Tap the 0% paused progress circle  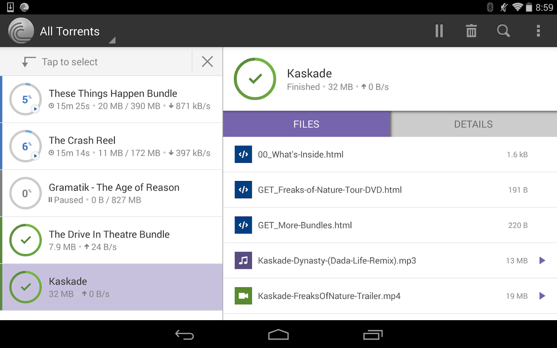(x=26, y=193)
